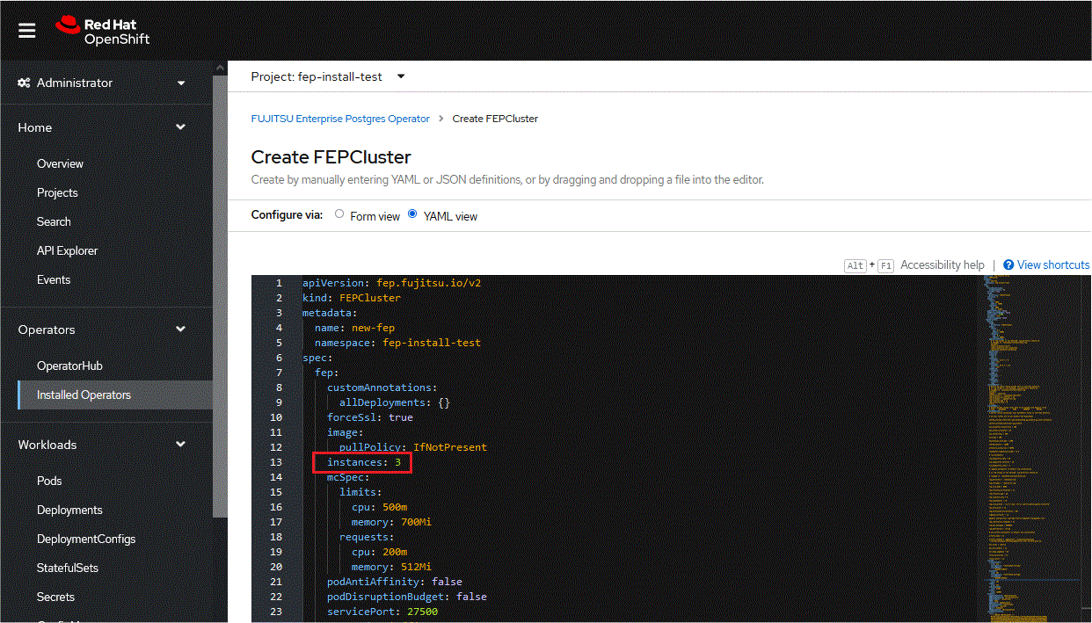Go to Overview in sidebar
The width and height of the screenshot is (1092, 623).
[60, 163]
